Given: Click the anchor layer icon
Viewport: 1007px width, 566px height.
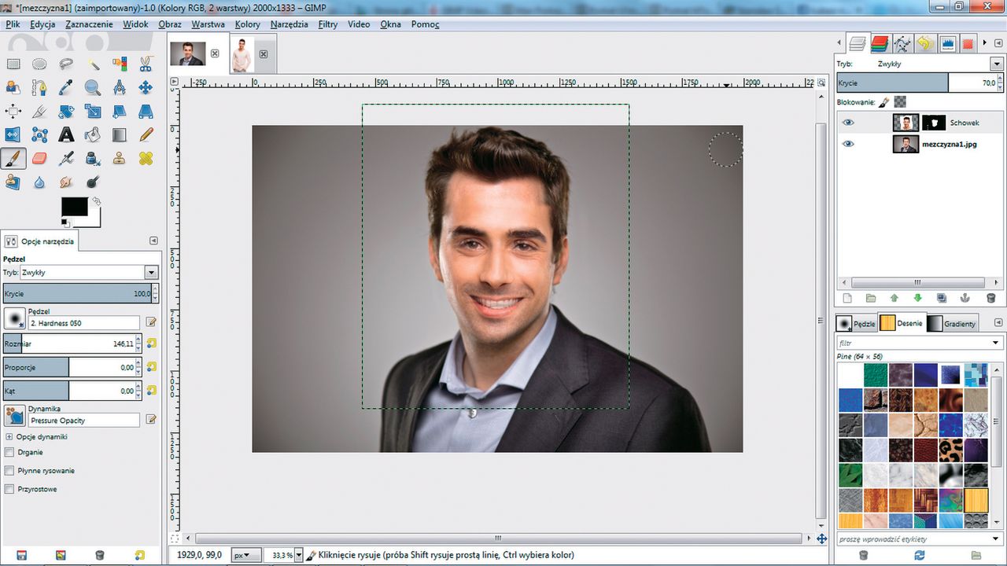Looking at the screenshot, I should [x=966, y=298].
